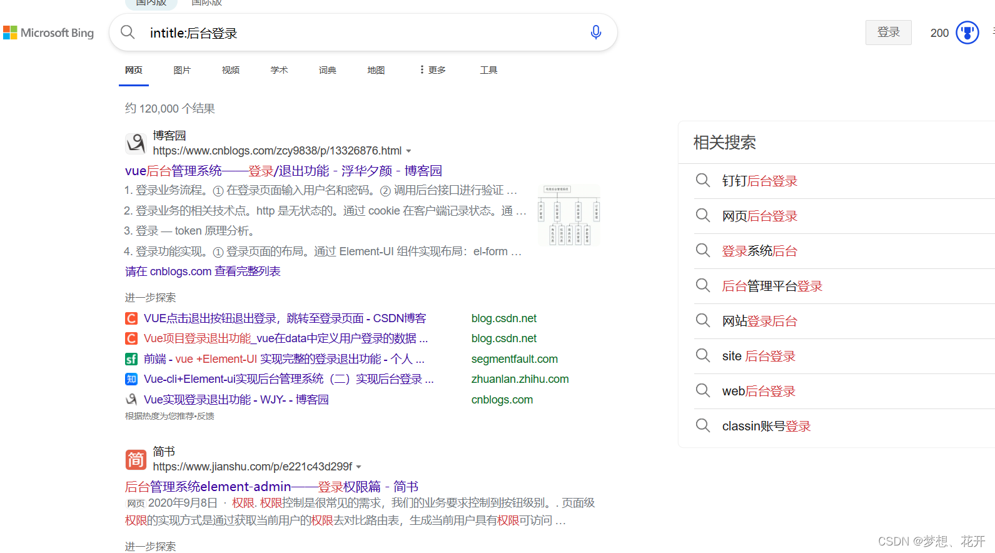995x553 pixels.
Task: Click the Microsoft Bing logo
Action: [49, 33]
